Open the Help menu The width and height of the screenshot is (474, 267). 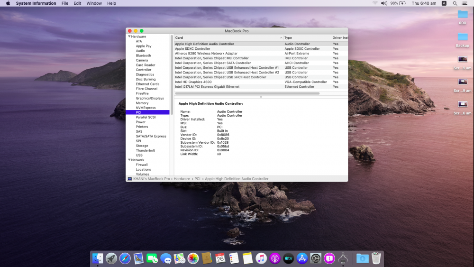[x=111, y=3]
